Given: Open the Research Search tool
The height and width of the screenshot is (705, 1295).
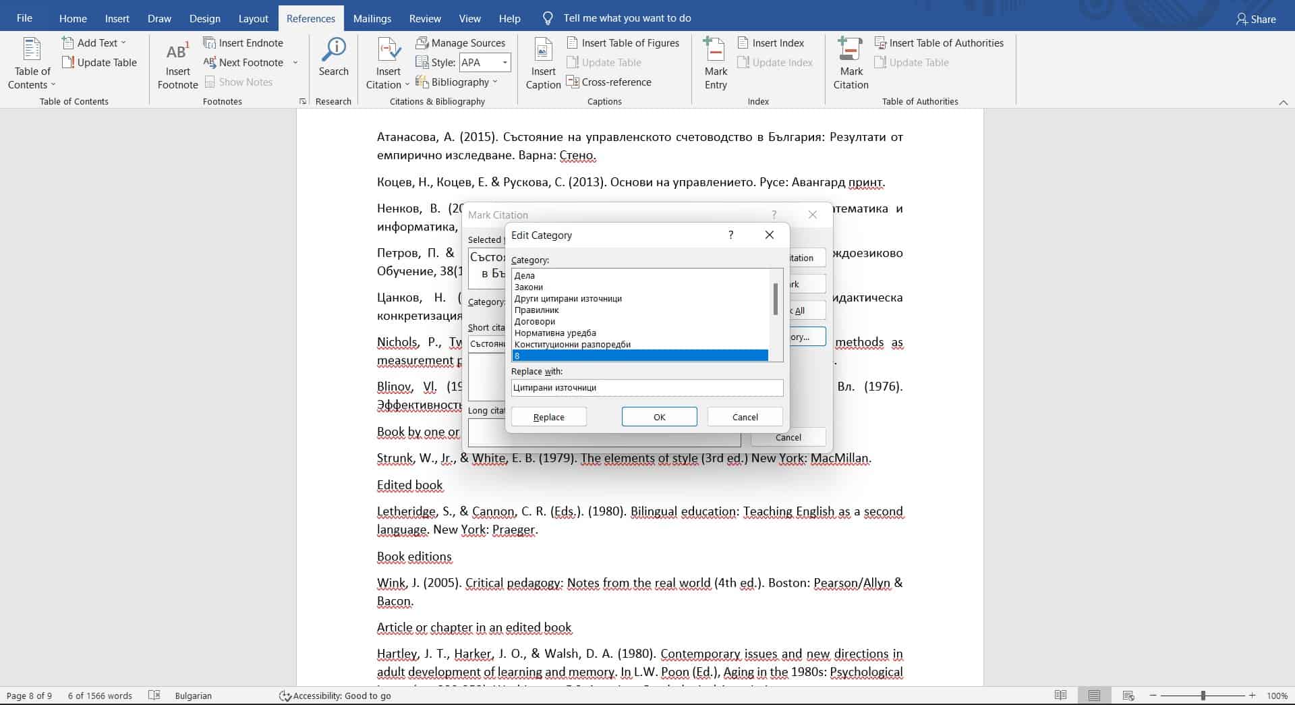Looking at the screenshot, I should tap(333, 57).
